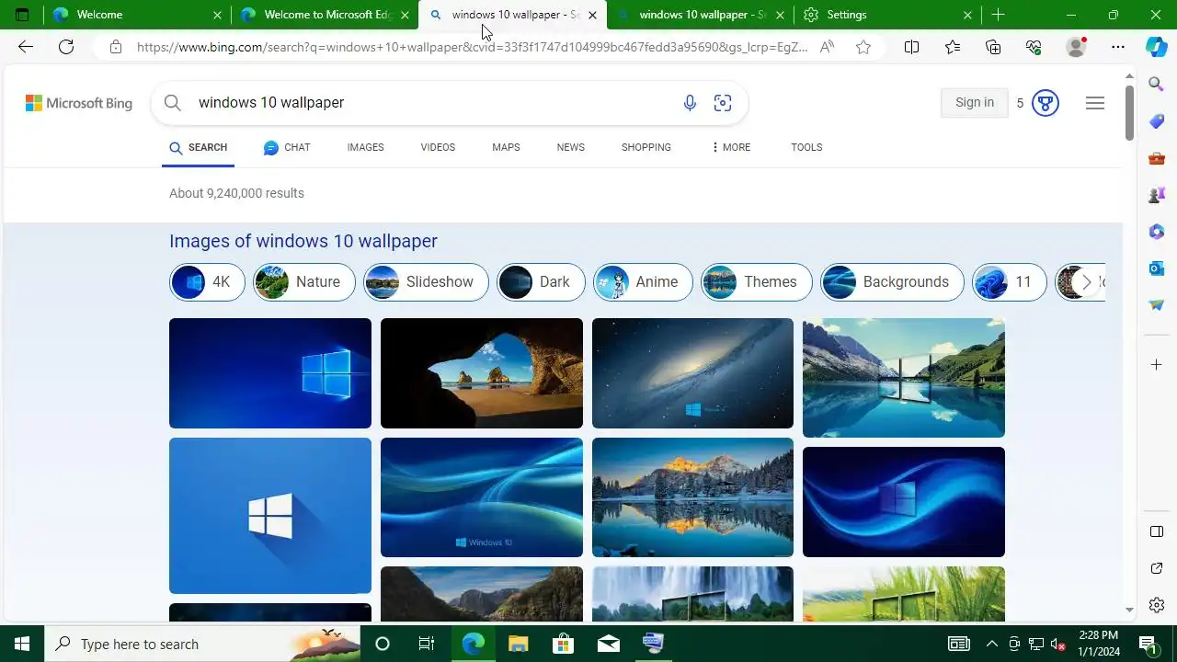Search using voice microphone icon
Viewport: 1177px width, 662px height.
pyautogui.click(x=690, y=103)
